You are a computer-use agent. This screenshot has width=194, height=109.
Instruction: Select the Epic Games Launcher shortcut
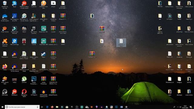tap(34, 30)
